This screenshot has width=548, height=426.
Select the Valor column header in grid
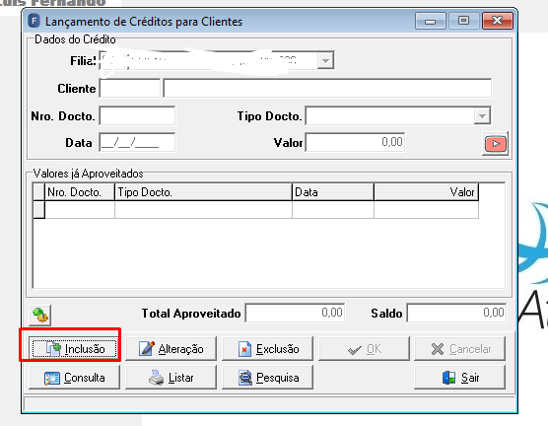coord(426,192)
